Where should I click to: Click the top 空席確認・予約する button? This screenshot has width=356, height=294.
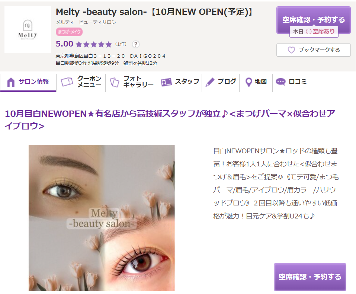313,20
